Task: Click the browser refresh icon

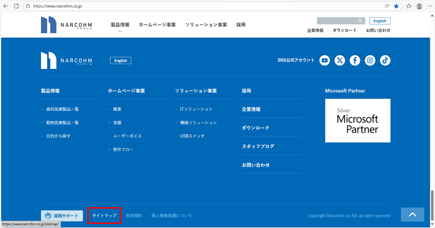Action: coord(16,6)
